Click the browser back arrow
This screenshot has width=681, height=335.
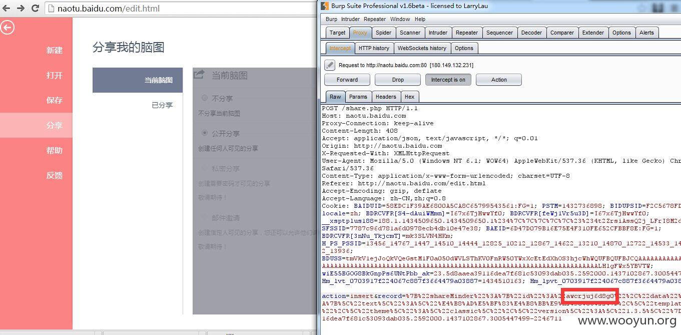click(x=7, y=8)
